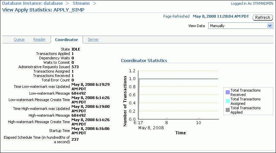Click the Coordinator Statistics heading
The image size is (276, 153).
pyautogui.click(x=144, y=61)
